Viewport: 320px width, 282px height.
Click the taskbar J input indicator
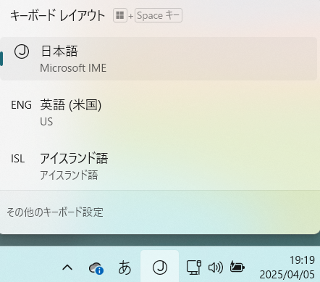tap(160, 268)
